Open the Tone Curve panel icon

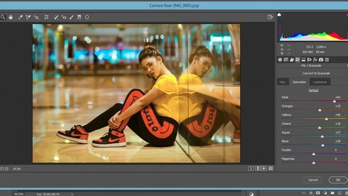(x=286, y=59)
